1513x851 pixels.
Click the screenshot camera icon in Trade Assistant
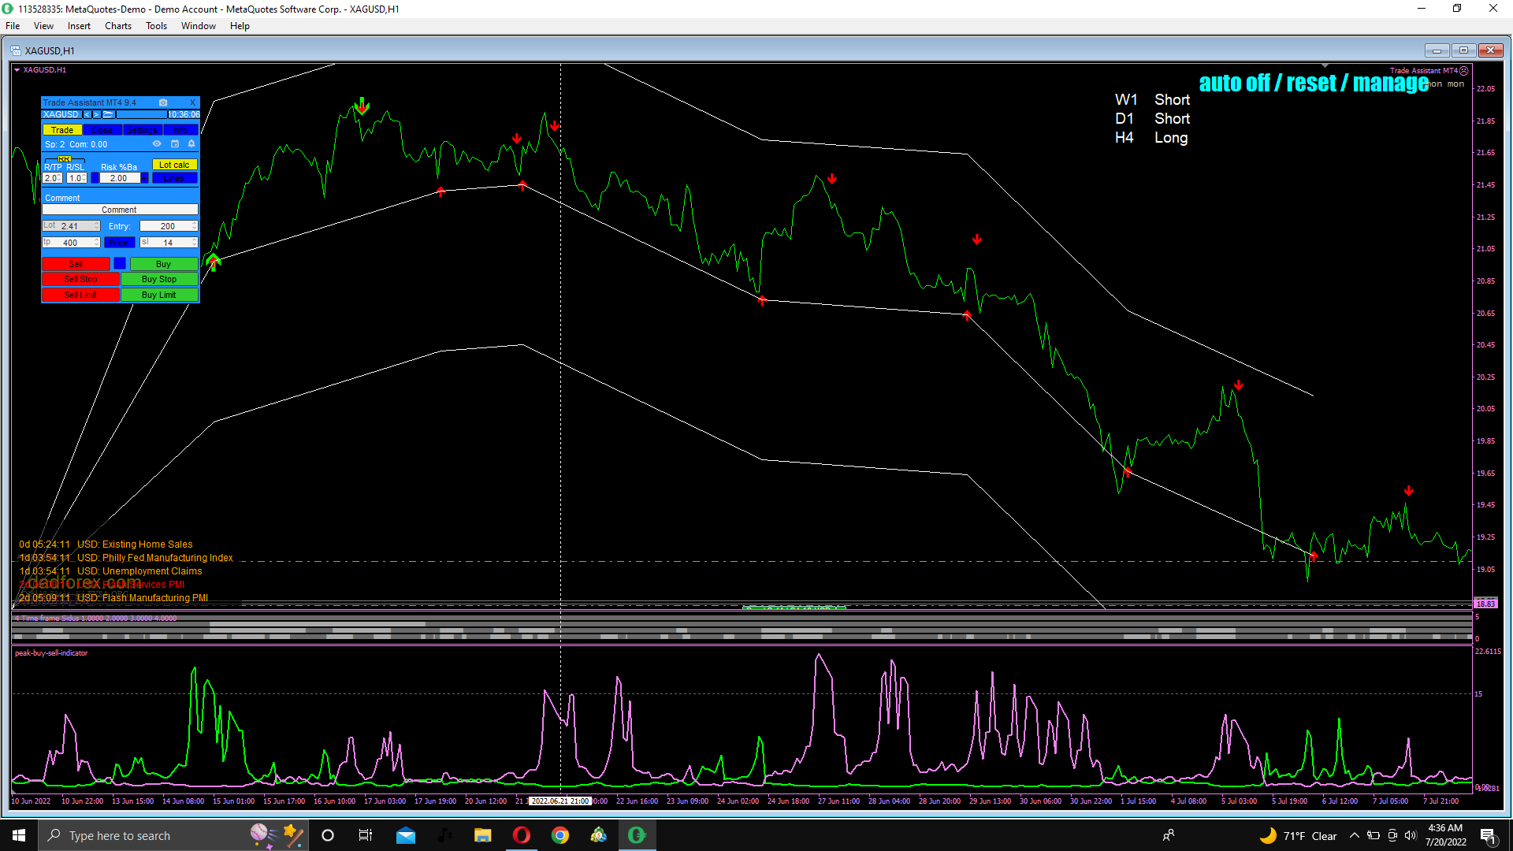(163, 102)
